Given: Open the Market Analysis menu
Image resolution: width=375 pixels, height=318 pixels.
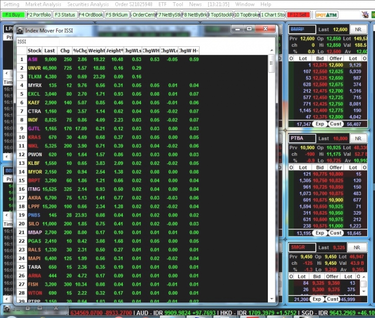Looking at the screenshot, I should click(43, 4).
